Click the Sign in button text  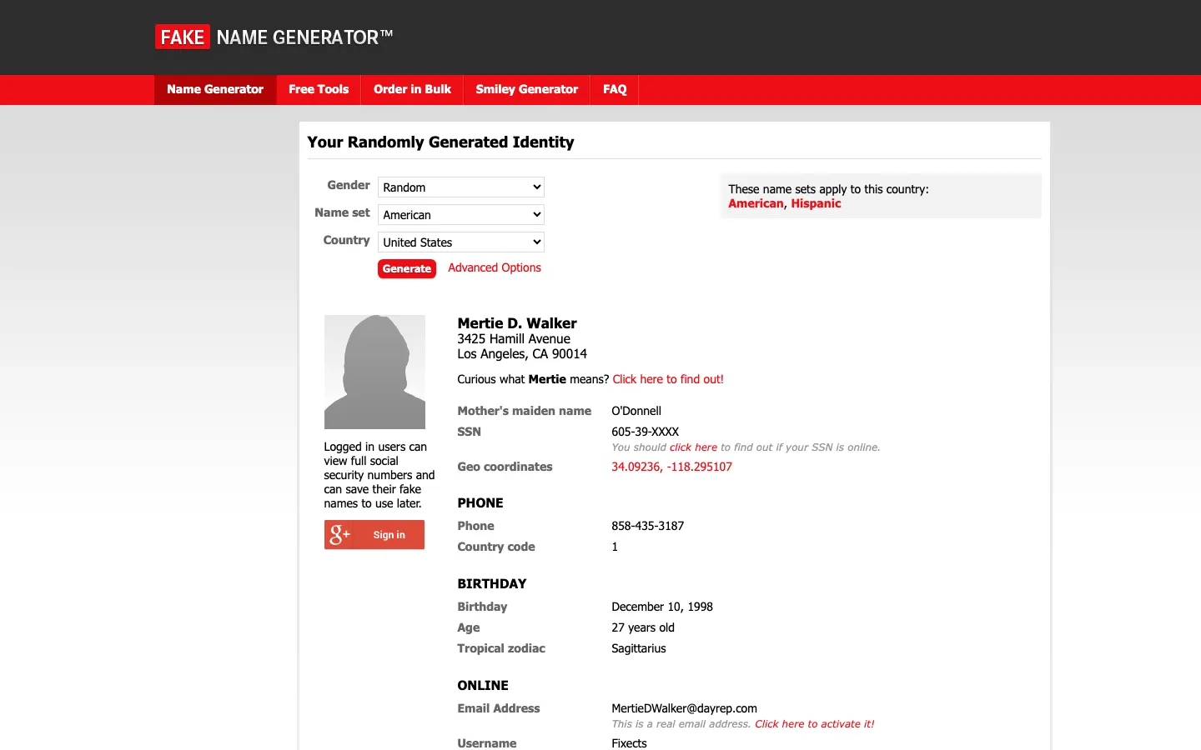[389, 535]
